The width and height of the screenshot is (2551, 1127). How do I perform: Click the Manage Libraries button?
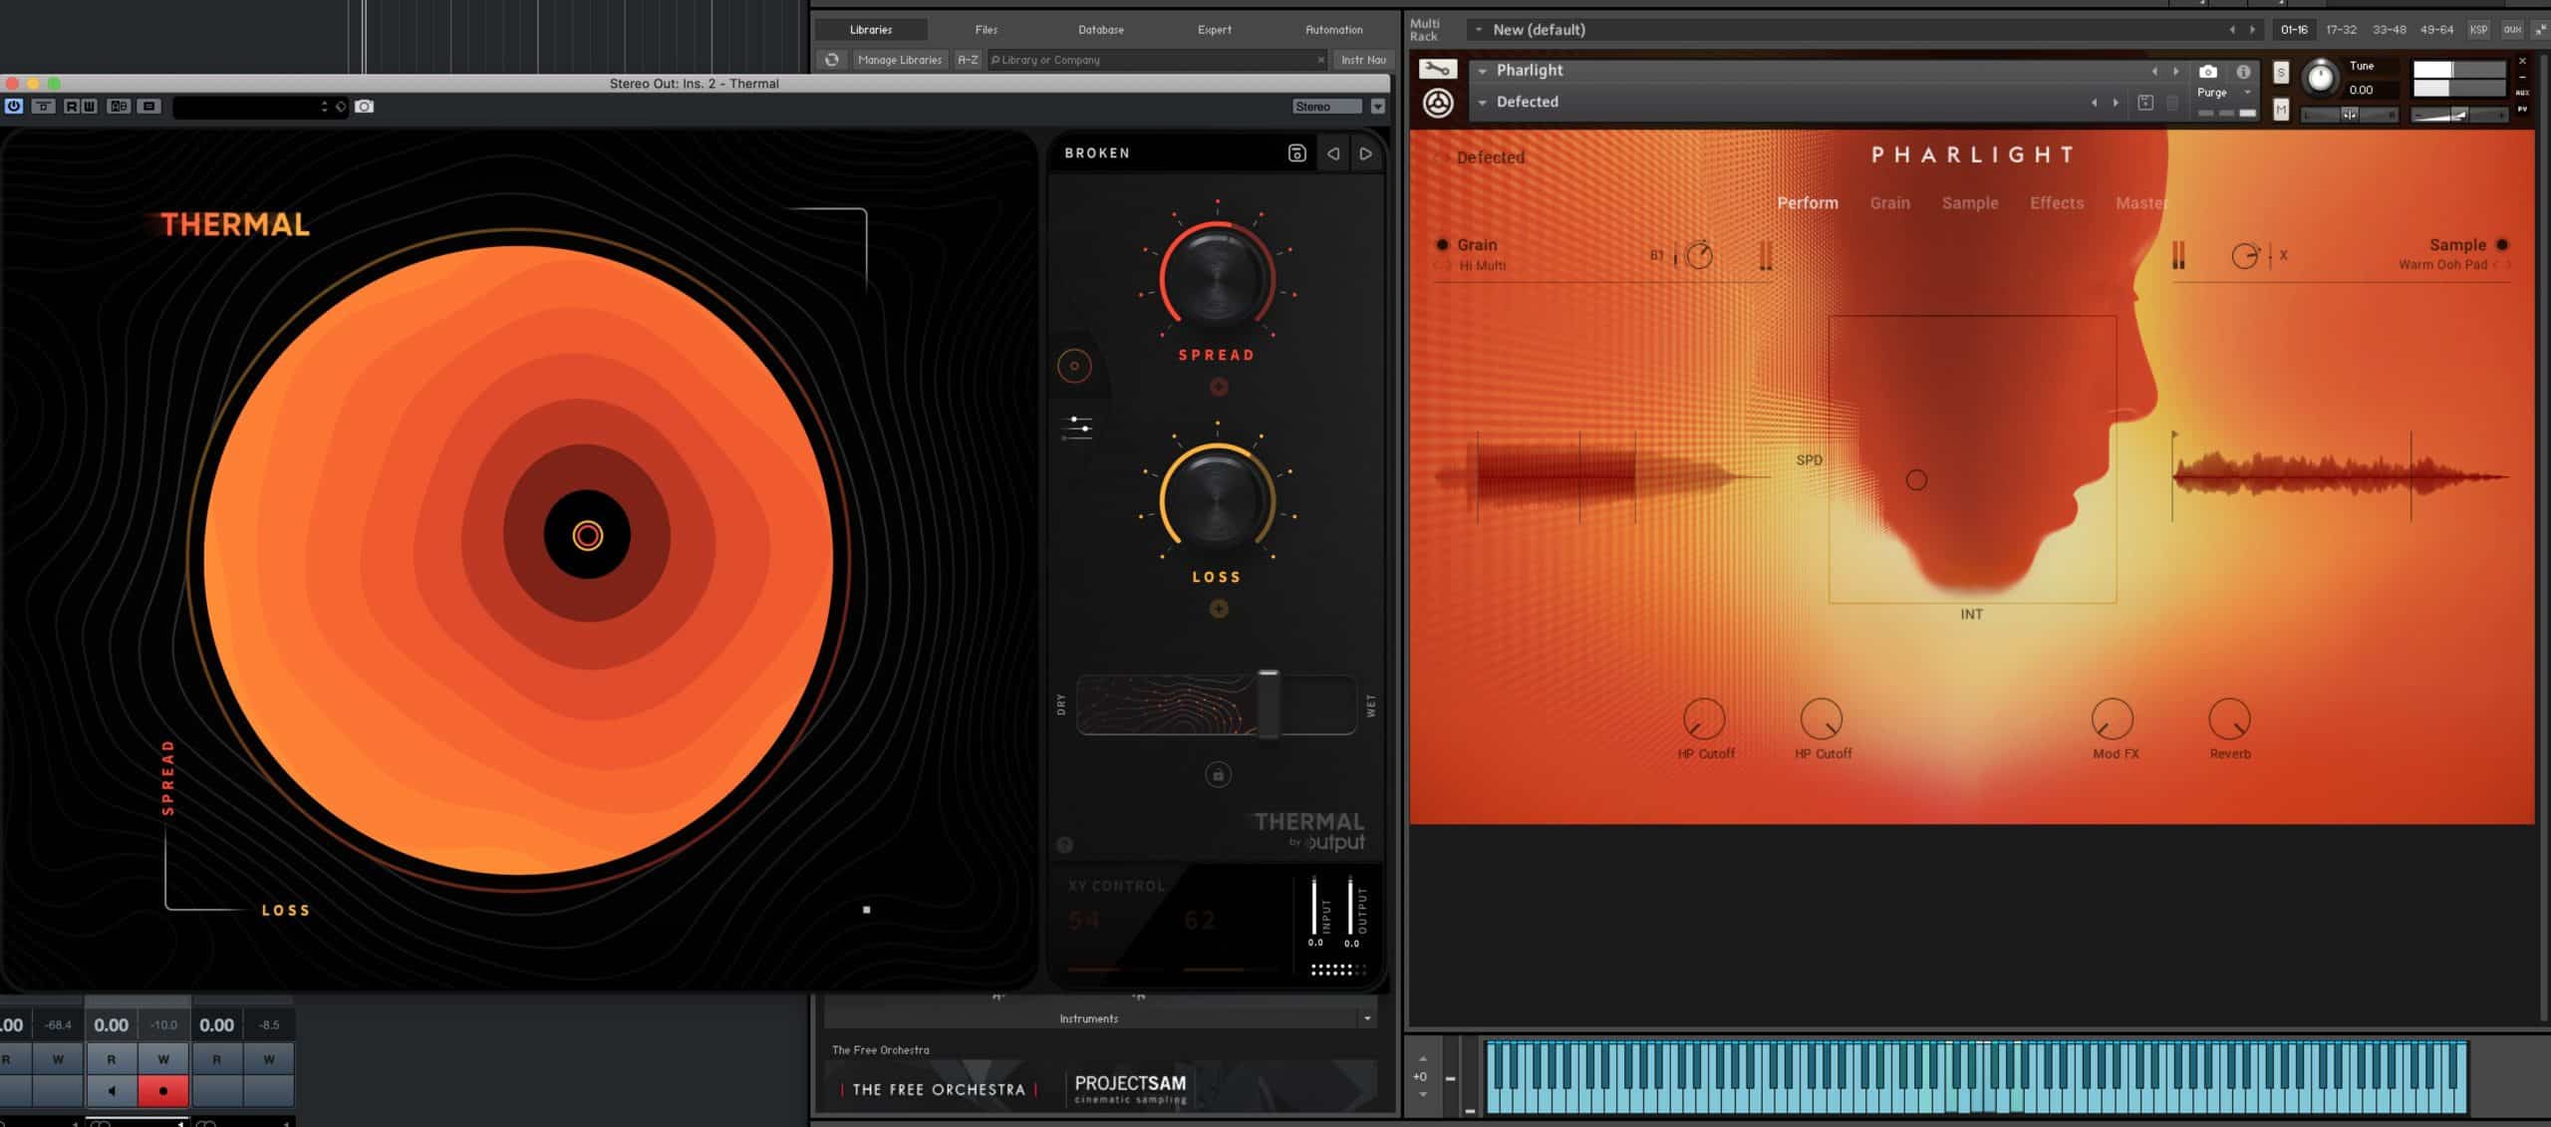point(900,59)
